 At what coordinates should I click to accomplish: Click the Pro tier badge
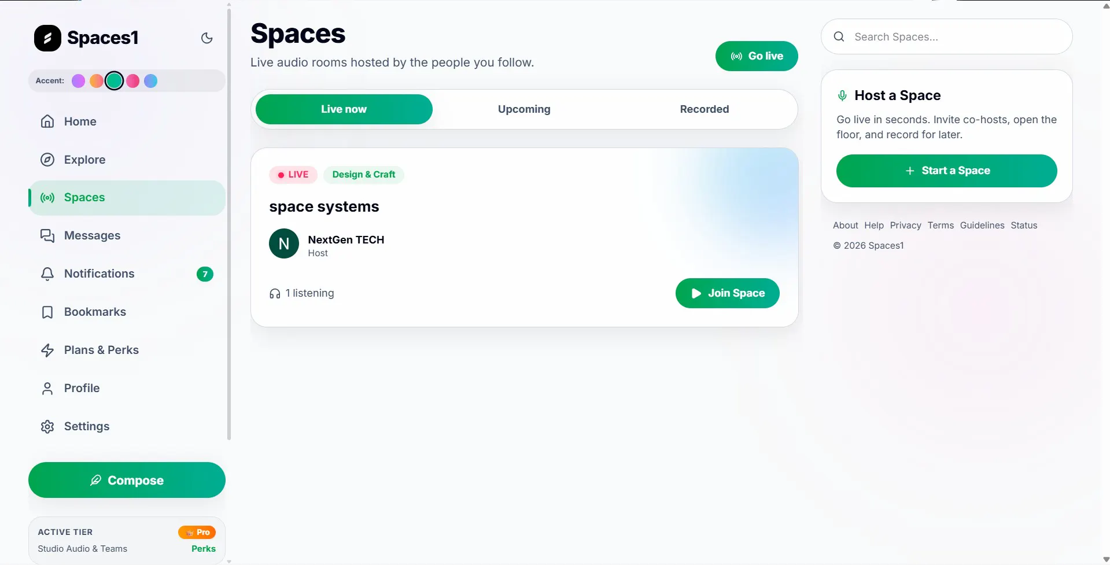tap(197, 532)
